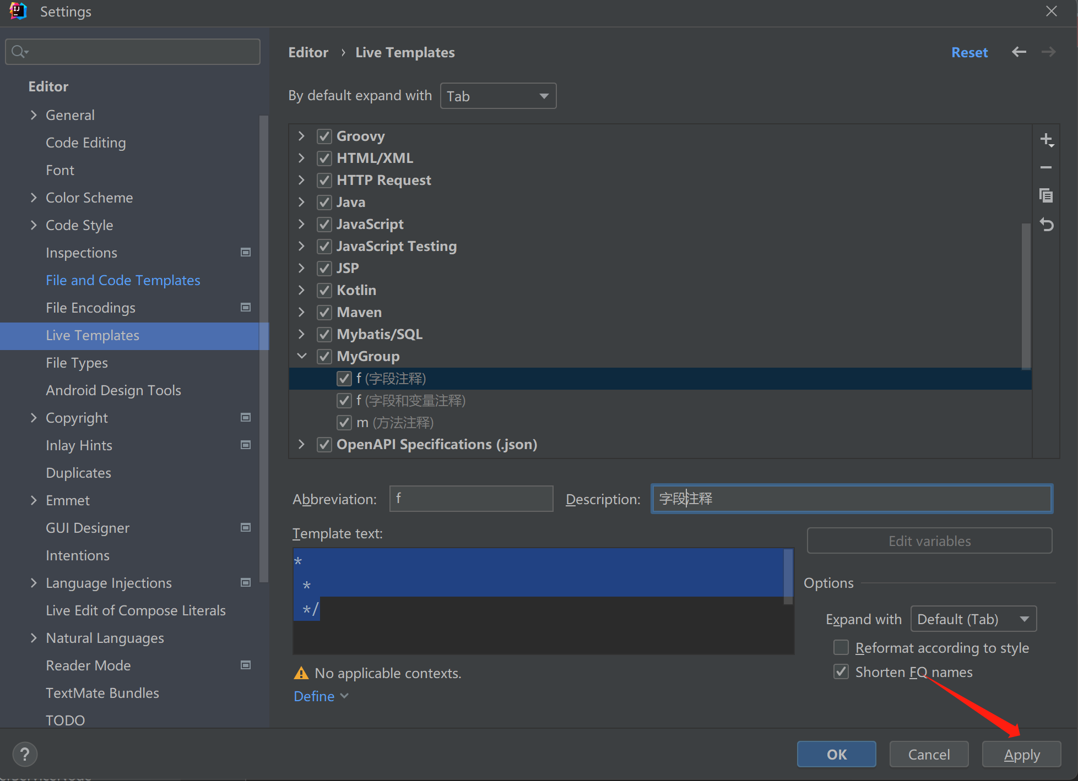Click the project-level icon beside Inlay Hints
This screenshot has width=1078, height=781.
point(246,445)
